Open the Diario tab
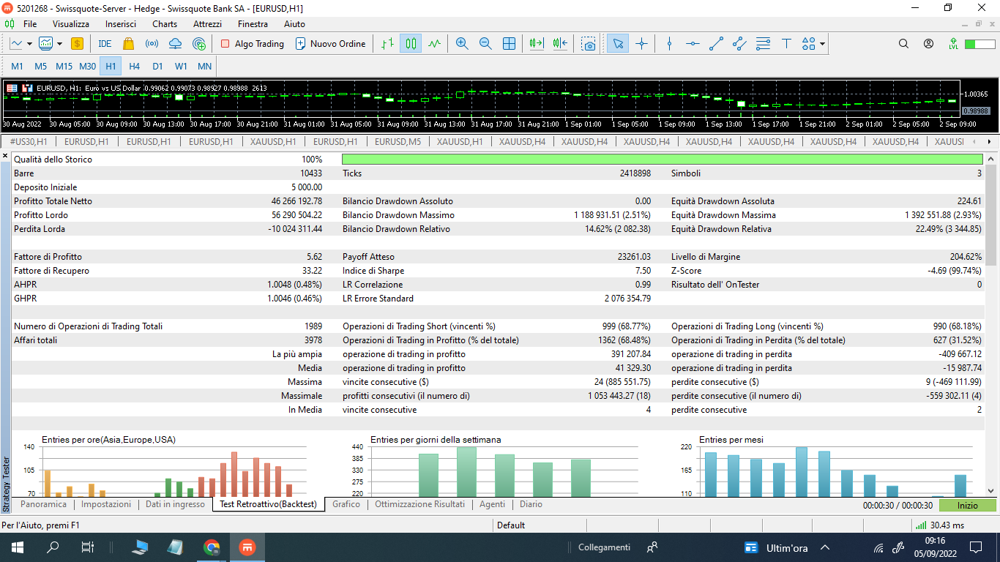Image resolution: width=1000 pixels, height=562 pixels. click(531, 504)
